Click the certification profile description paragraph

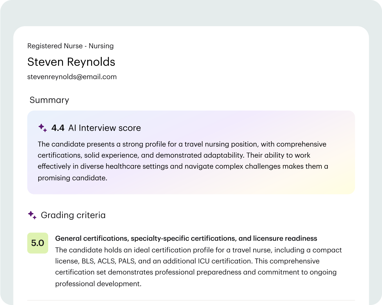point(198,267)
